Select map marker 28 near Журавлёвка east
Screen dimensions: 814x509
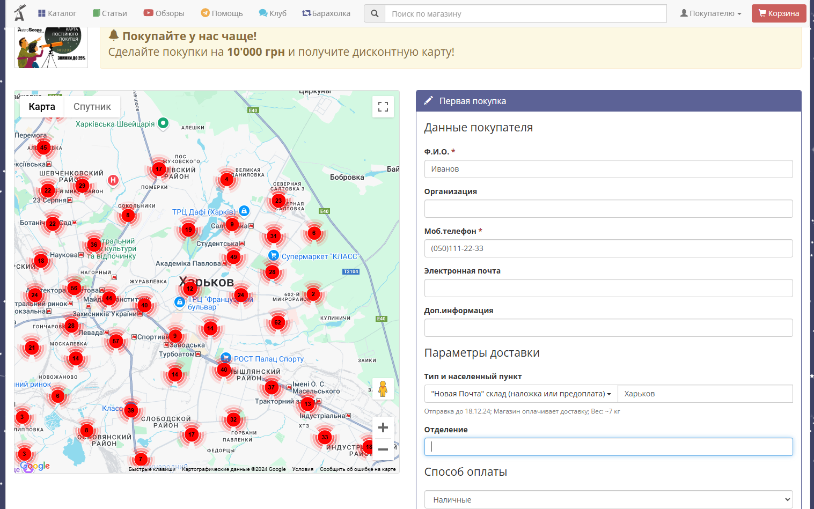coord(272,272)
